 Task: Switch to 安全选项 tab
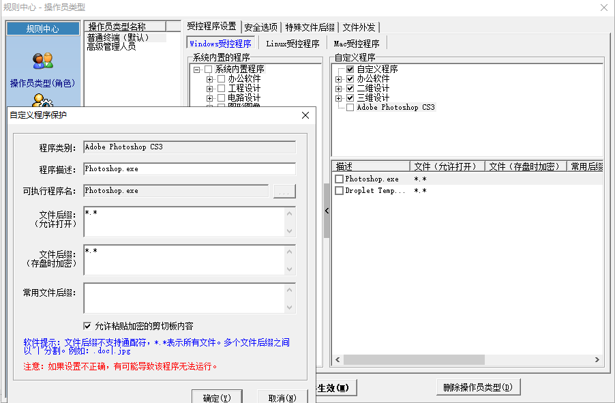261,27
